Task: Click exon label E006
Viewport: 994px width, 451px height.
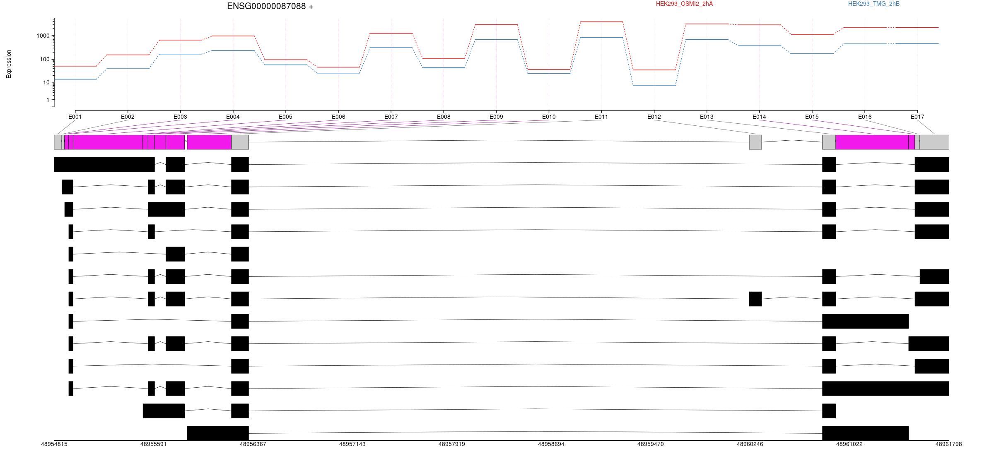Action: 338,117
